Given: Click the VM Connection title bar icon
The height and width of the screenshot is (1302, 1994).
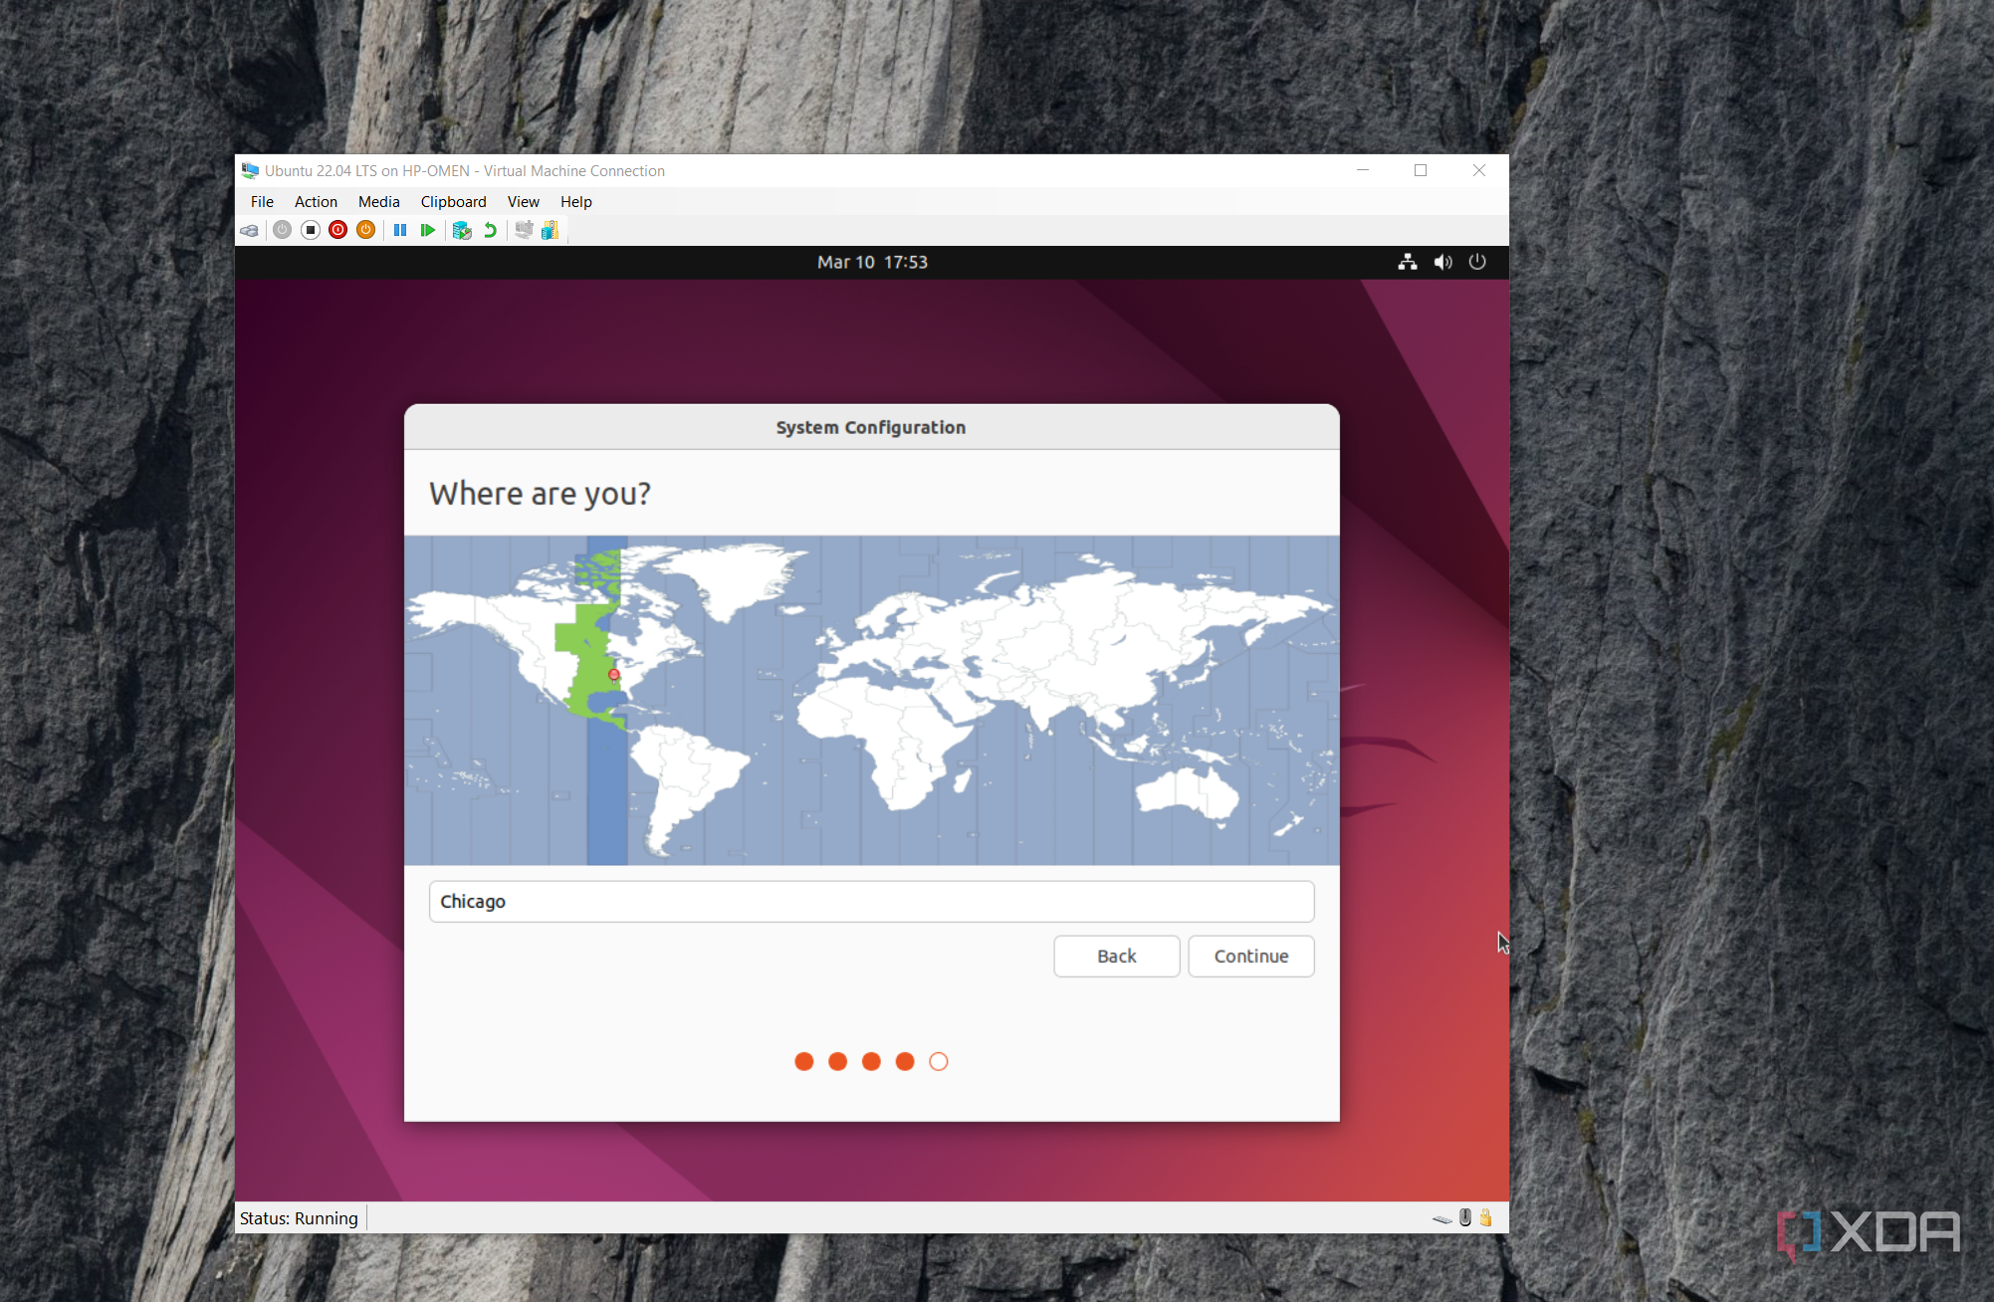Looking at the screenshot, I should (250, 171).
